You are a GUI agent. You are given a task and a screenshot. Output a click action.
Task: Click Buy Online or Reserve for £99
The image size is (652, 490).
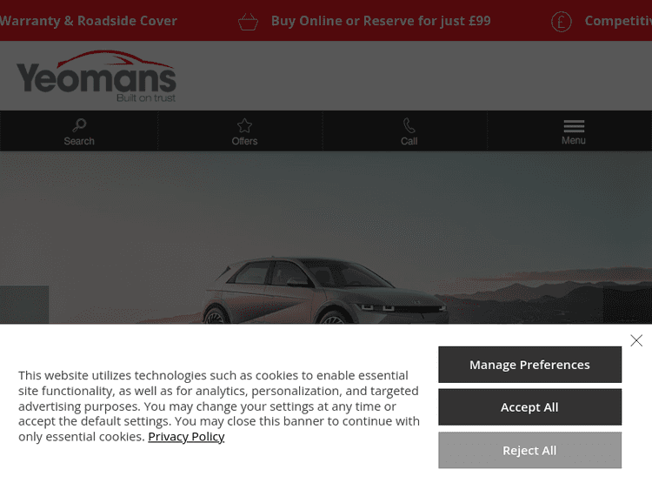(x=381, y=21)
